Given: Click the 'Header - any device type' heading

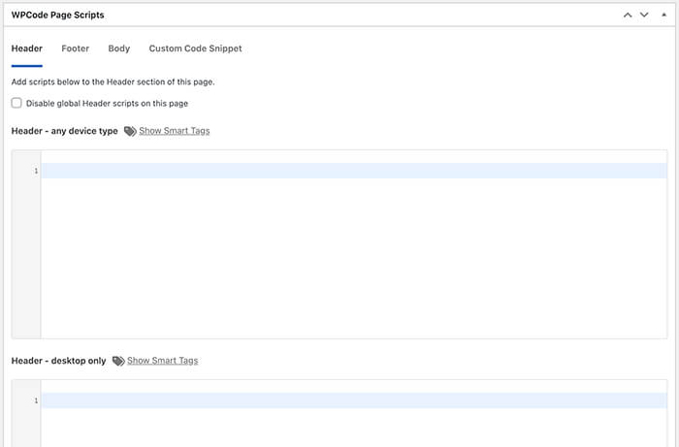Looking at the screenshot, I should tap(65, 131).
